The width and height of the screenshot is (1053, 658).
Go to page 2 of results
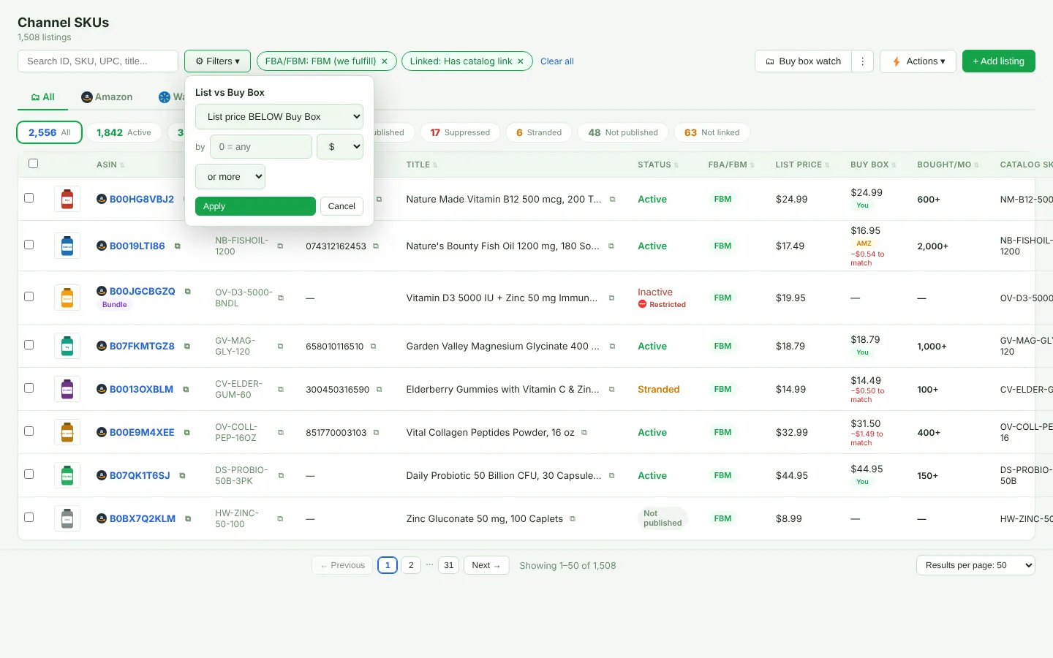pos(411,565)
